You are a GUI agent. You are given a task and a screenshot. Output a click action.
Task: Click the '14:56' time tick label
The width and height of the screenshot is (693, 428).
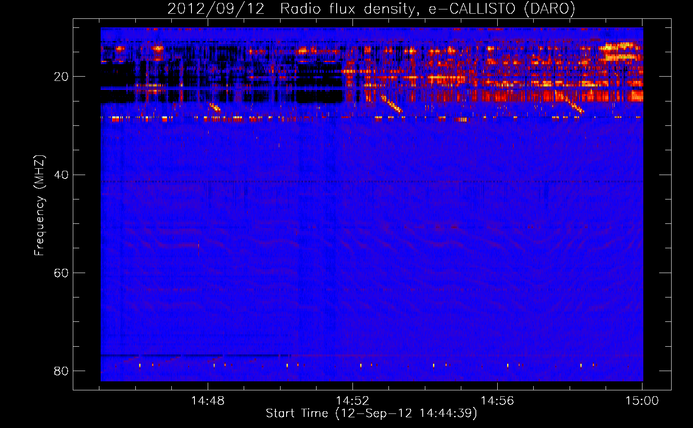click(x=497, y=401)
